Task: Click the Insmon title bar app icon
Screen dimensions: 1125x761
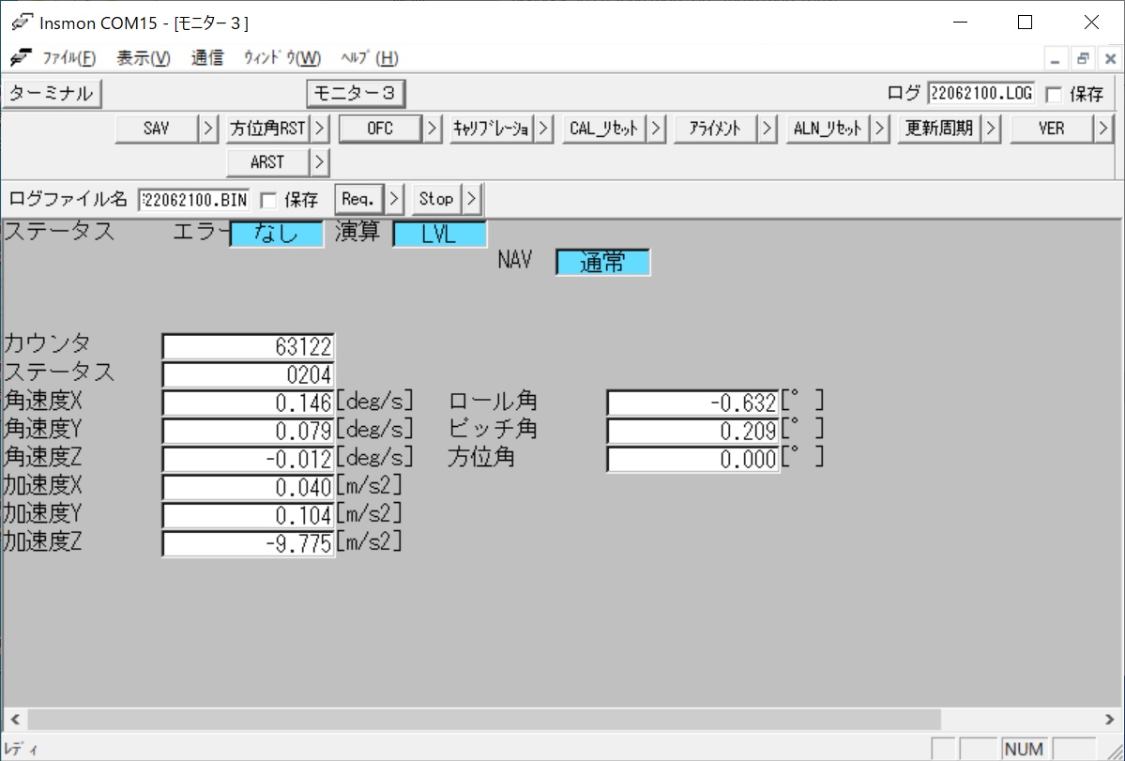Action: 22,23
